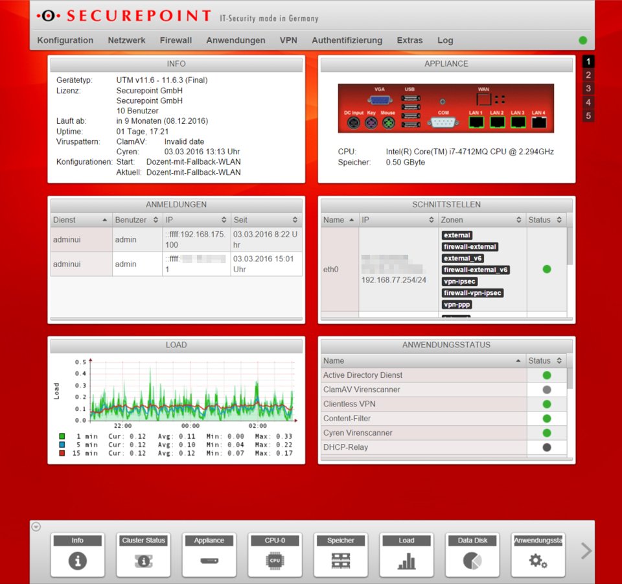
Task: Click the vpn-ipsec zone tag
Action: coord(459,281)
